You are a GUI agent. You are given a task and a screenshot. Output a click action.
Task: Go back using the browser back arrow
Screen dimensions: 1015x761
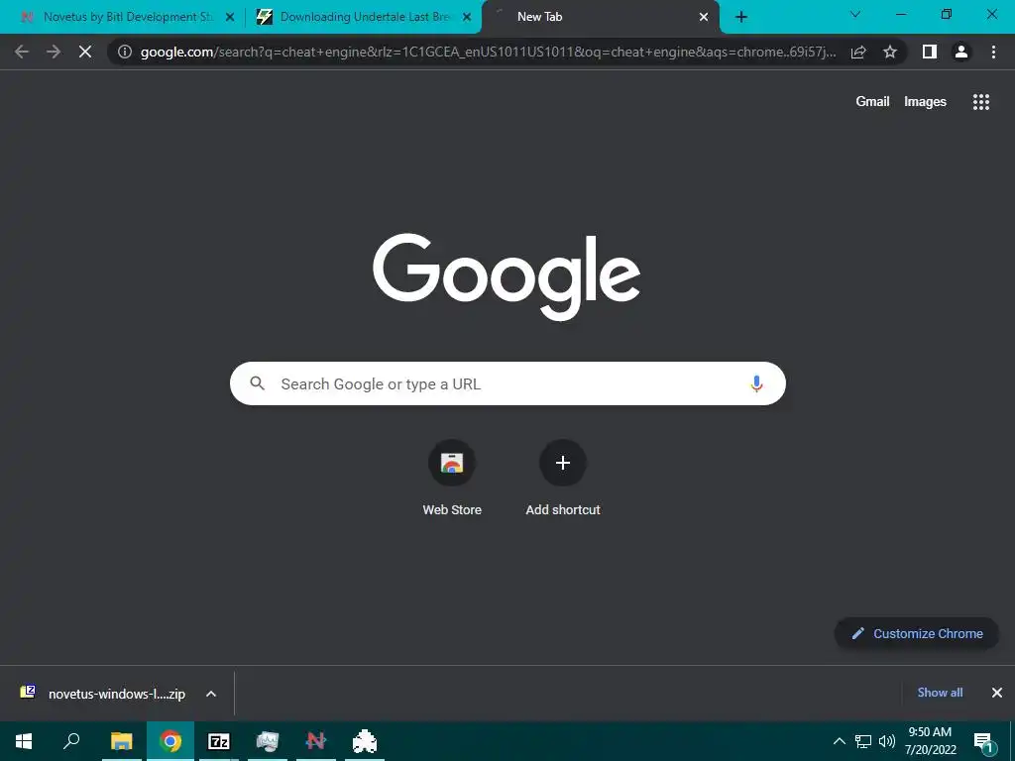[x=22, y=52]
